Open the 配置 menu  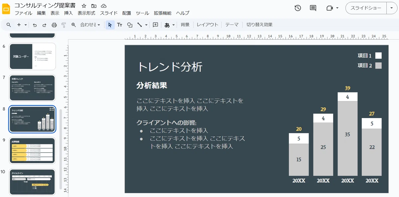(x=127, y=13)
